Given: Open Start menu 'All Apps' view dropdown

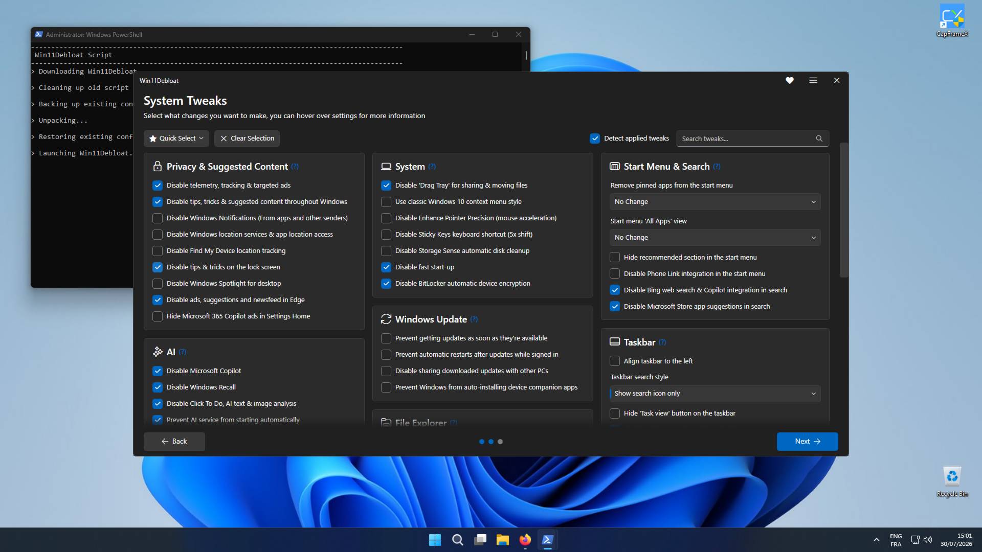Looking at the screenshot, I should click(x=715, y=238).
